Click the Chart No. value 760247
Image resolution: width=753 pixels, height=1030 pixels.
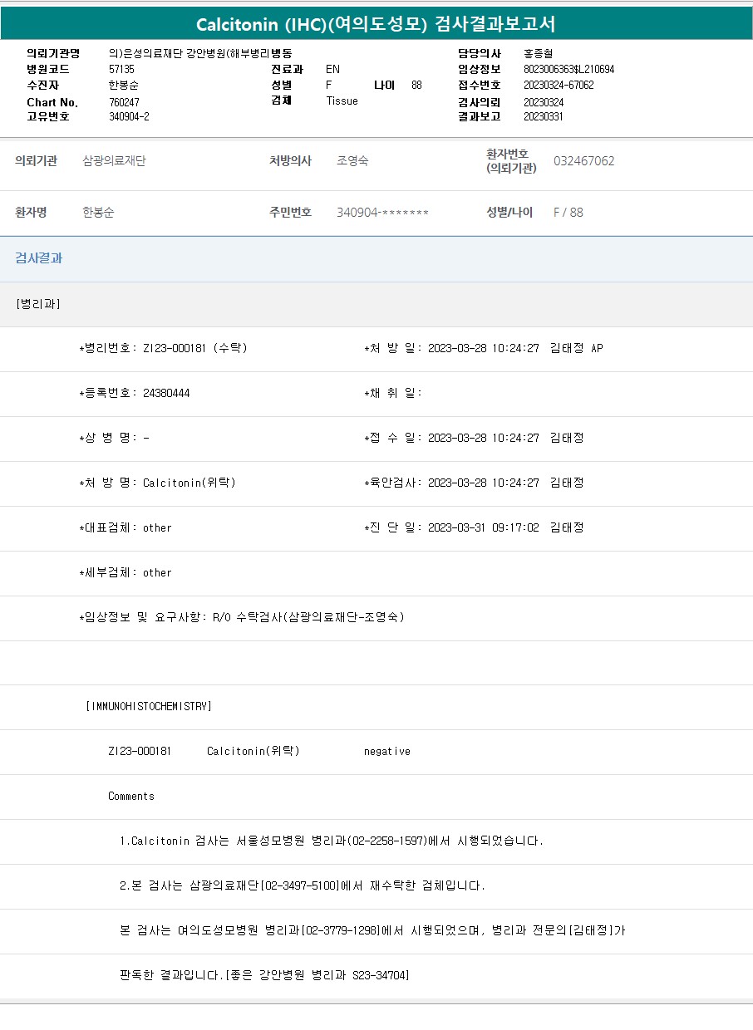coord(124,102)
